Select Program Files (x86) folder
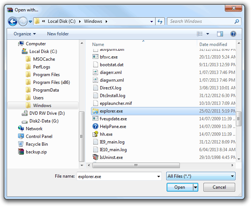The width and height of the screenshot is (251, 206). coord(52,82)
